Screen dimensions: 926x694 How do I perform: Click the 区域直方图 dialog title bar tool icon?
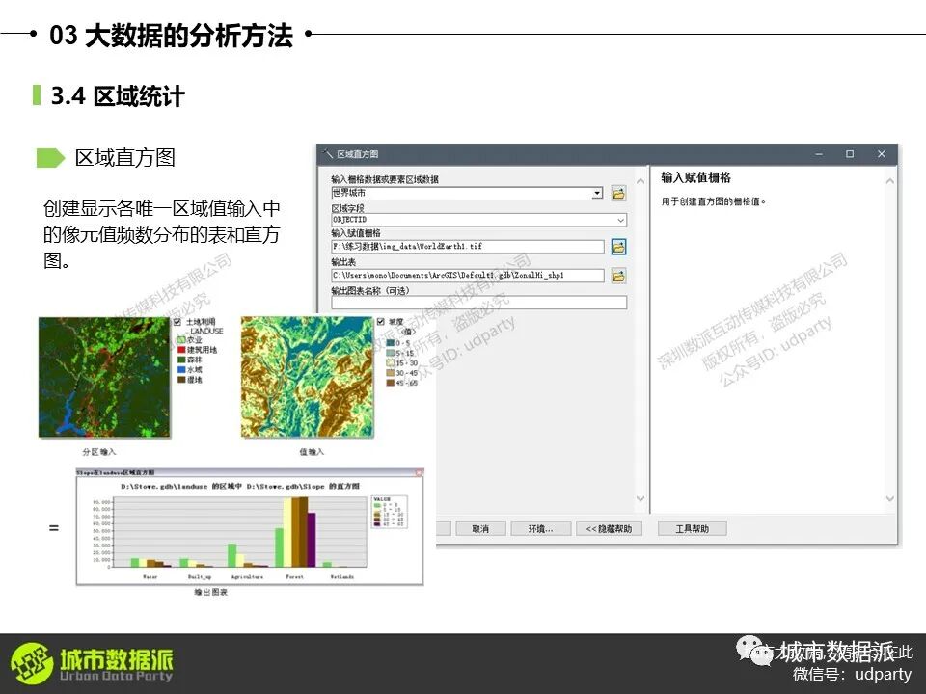pyautogui.click(x=328, y=154)
